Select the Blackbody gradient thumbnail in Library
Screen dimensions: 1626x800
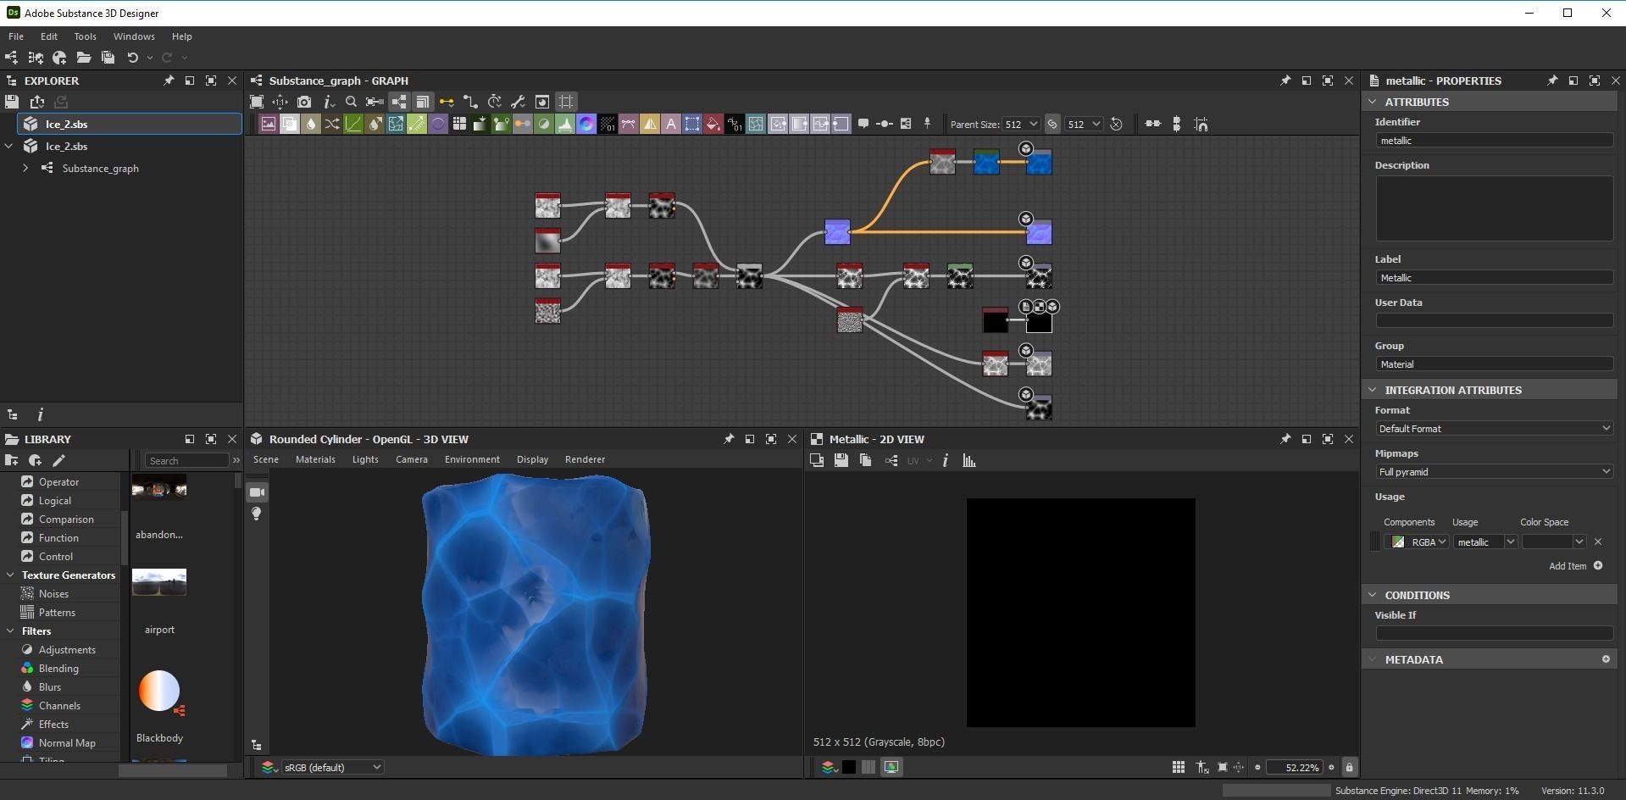[159, 692]
